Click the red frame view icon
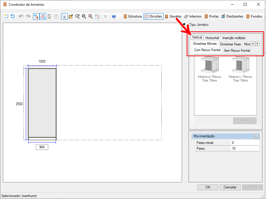This screenshot has height=199, width=269. pos(97,16)
